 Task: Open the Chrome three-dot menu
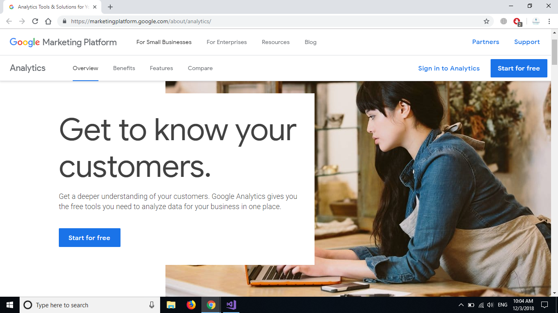(549, 21)
